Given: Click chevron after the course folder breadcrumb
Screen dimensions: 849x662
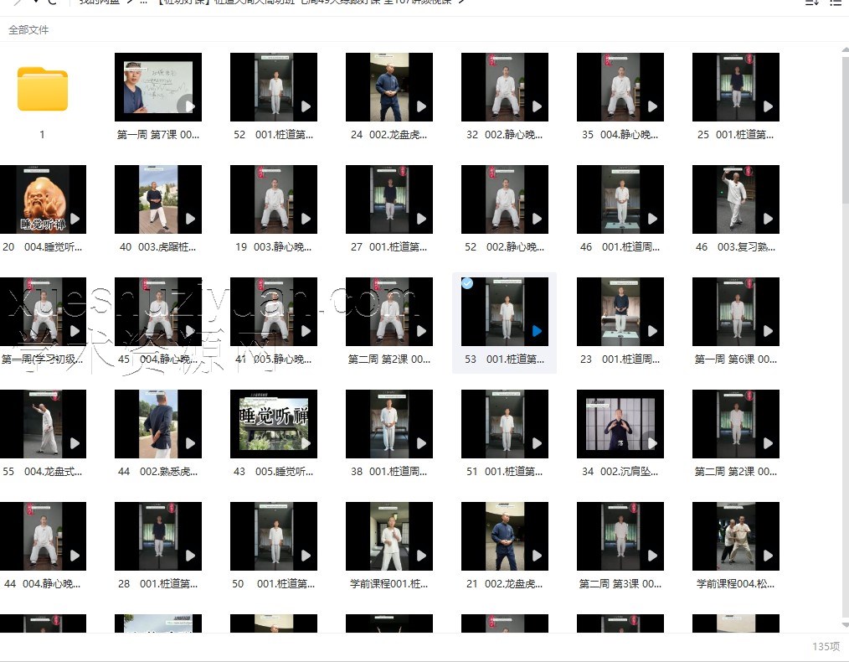Looking at the screenshot, I should point(461,3).
